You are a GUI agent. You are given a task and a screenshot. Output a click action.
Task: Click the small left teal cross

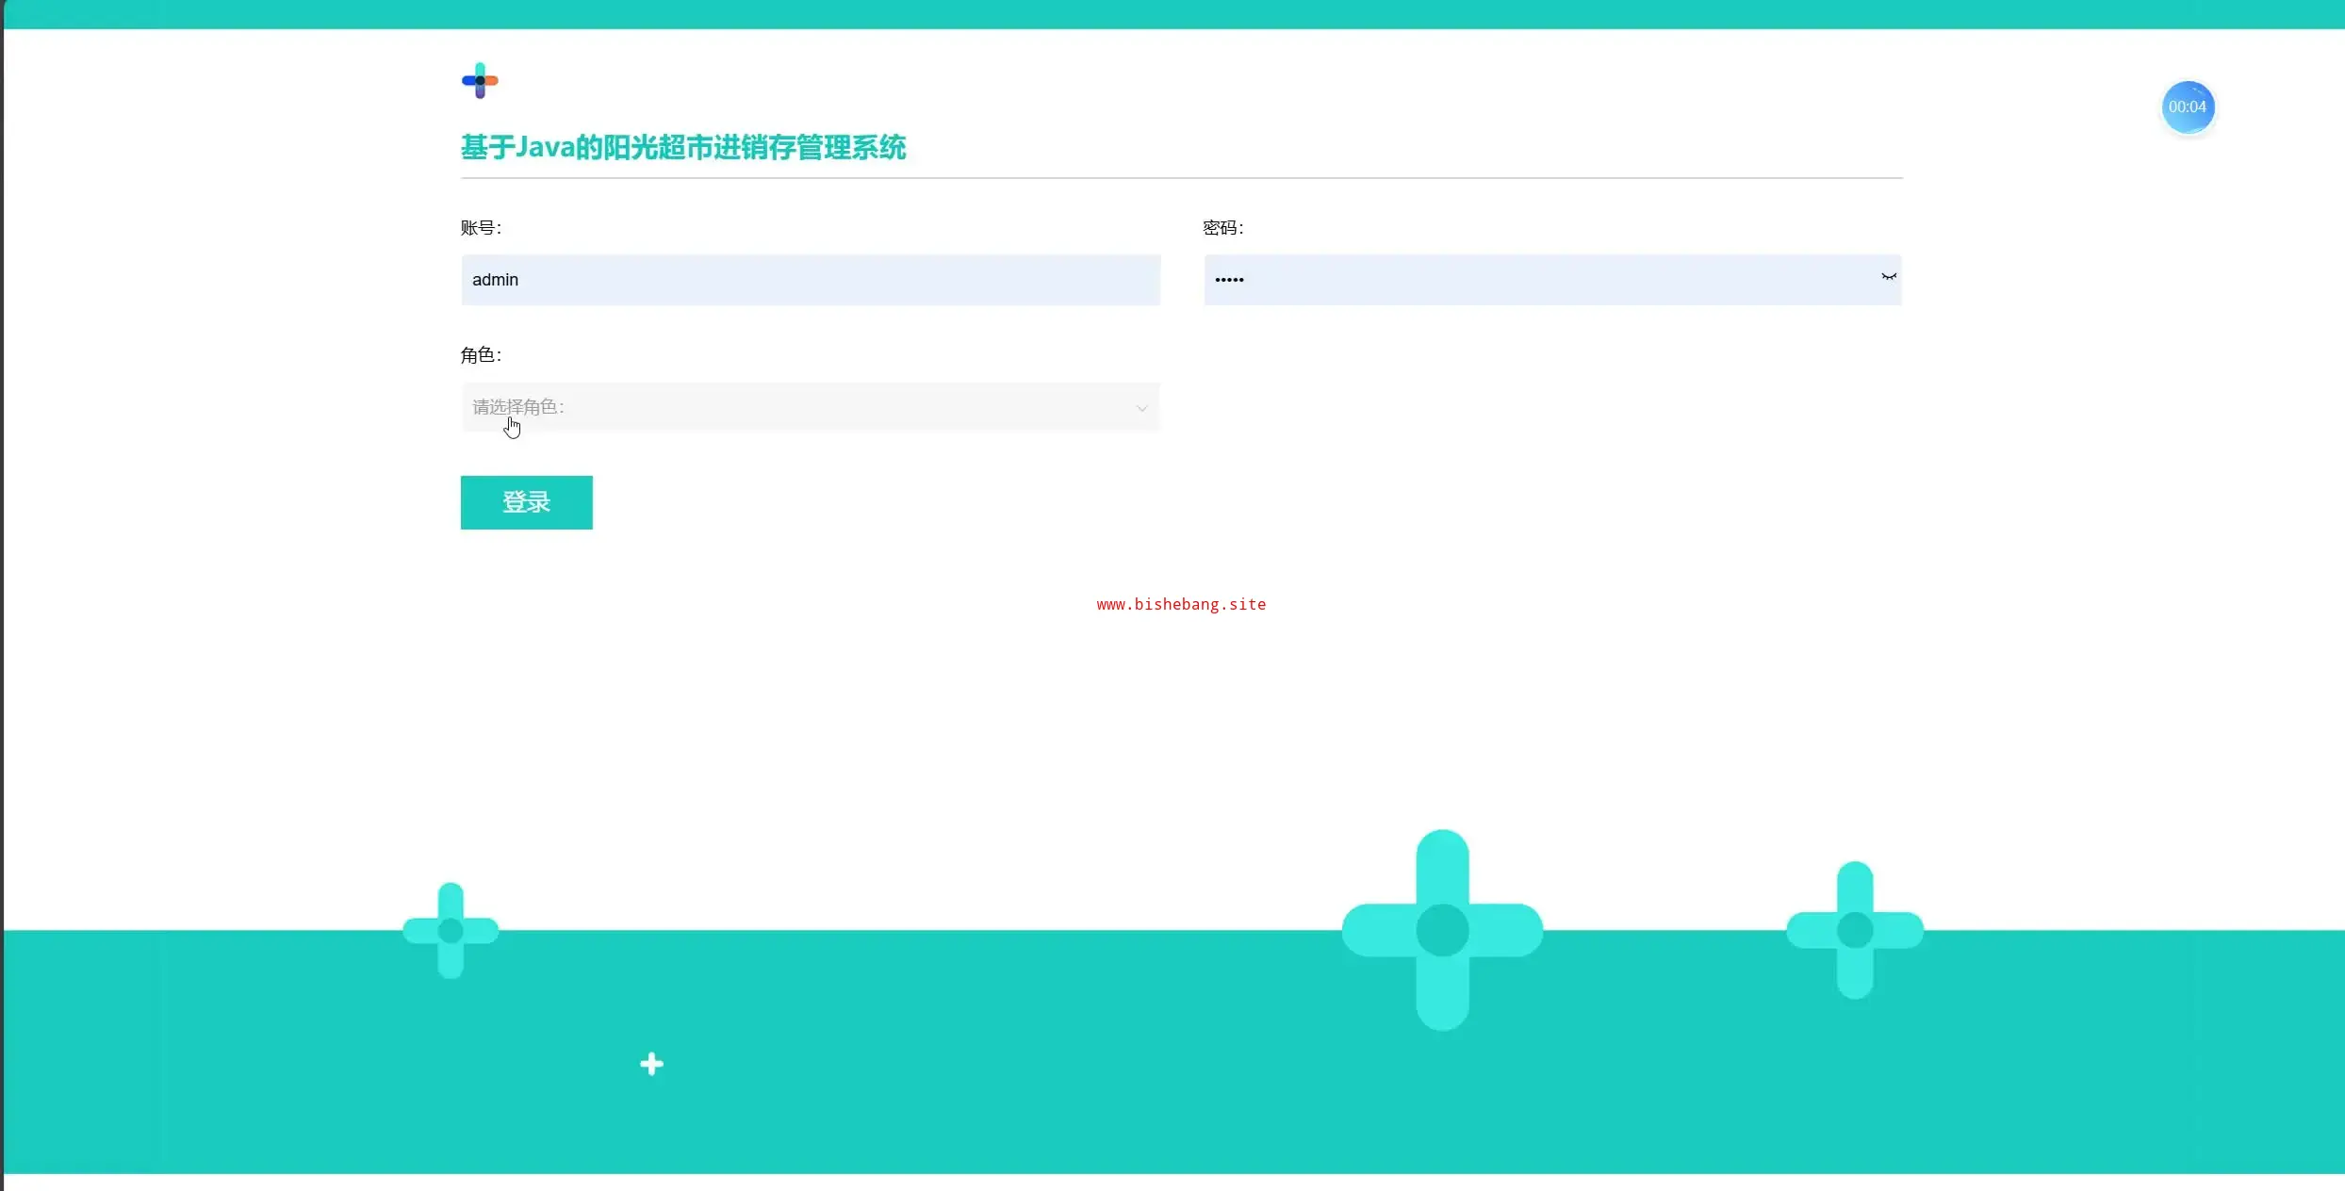tap(451, 930)
